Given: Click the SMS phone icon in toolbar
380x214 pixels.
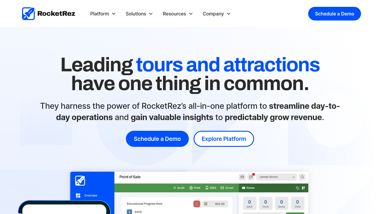Looking at the screenshot, I should point(207,188).
